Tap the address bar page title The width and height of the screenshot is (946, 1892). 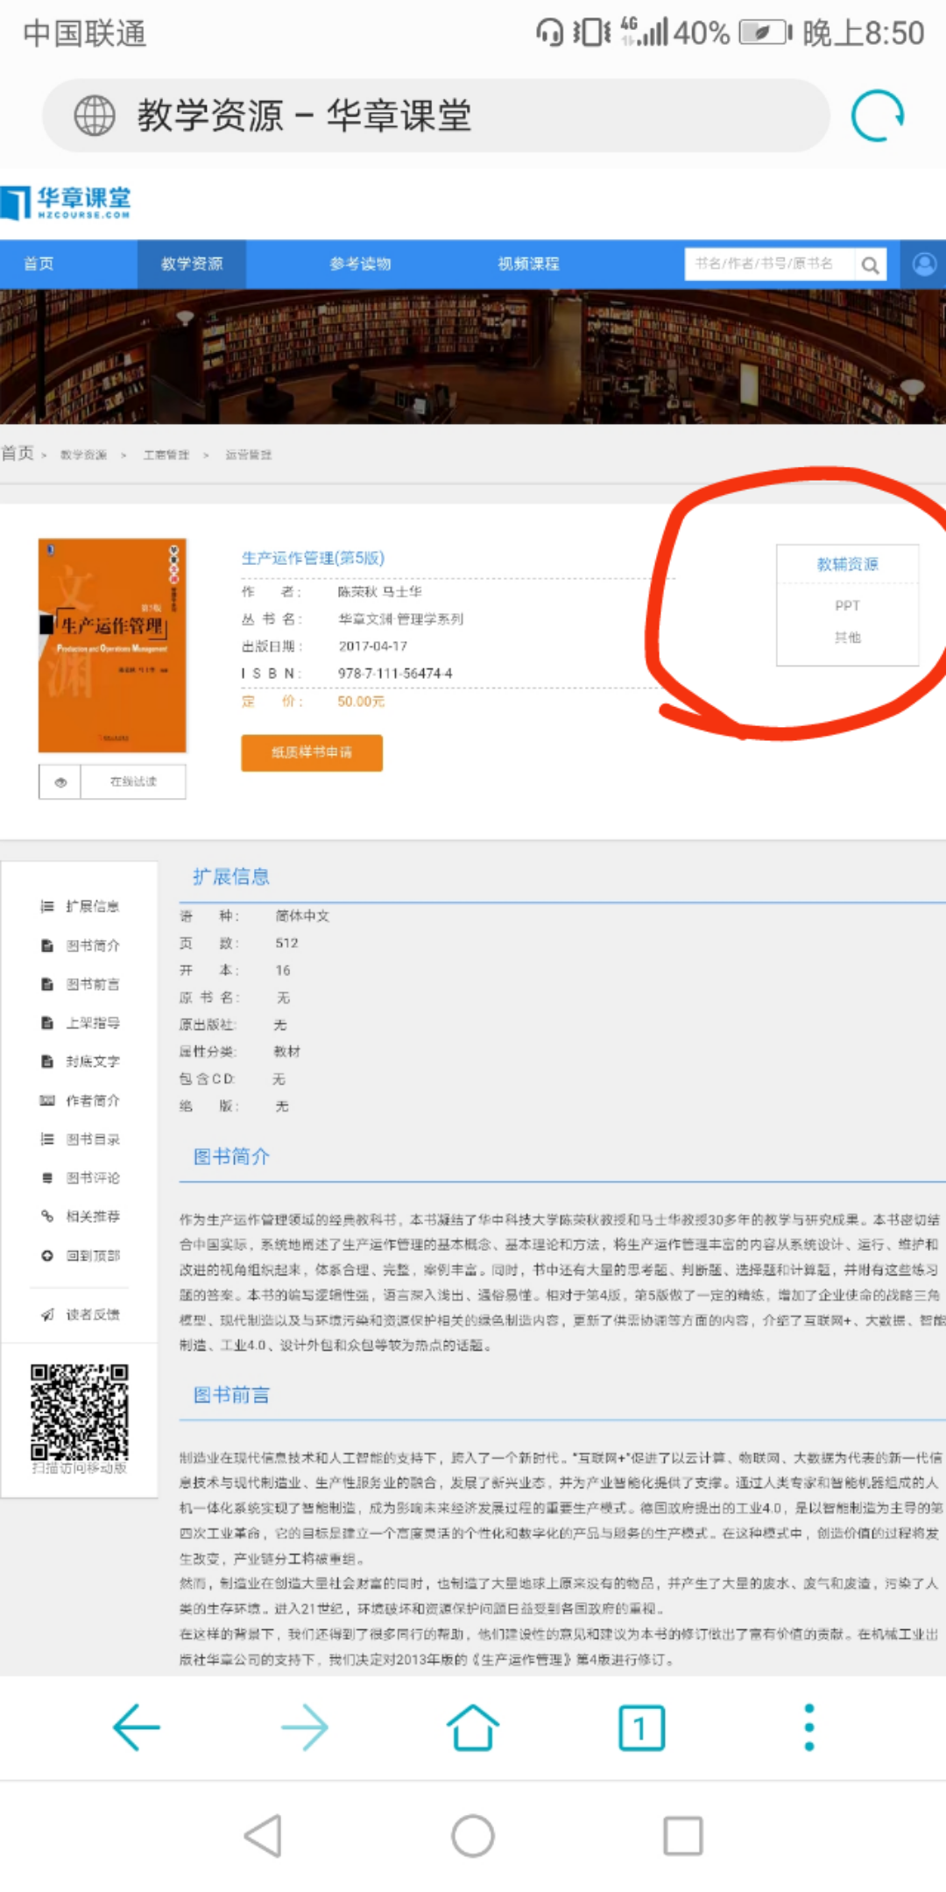click(304, 116)
